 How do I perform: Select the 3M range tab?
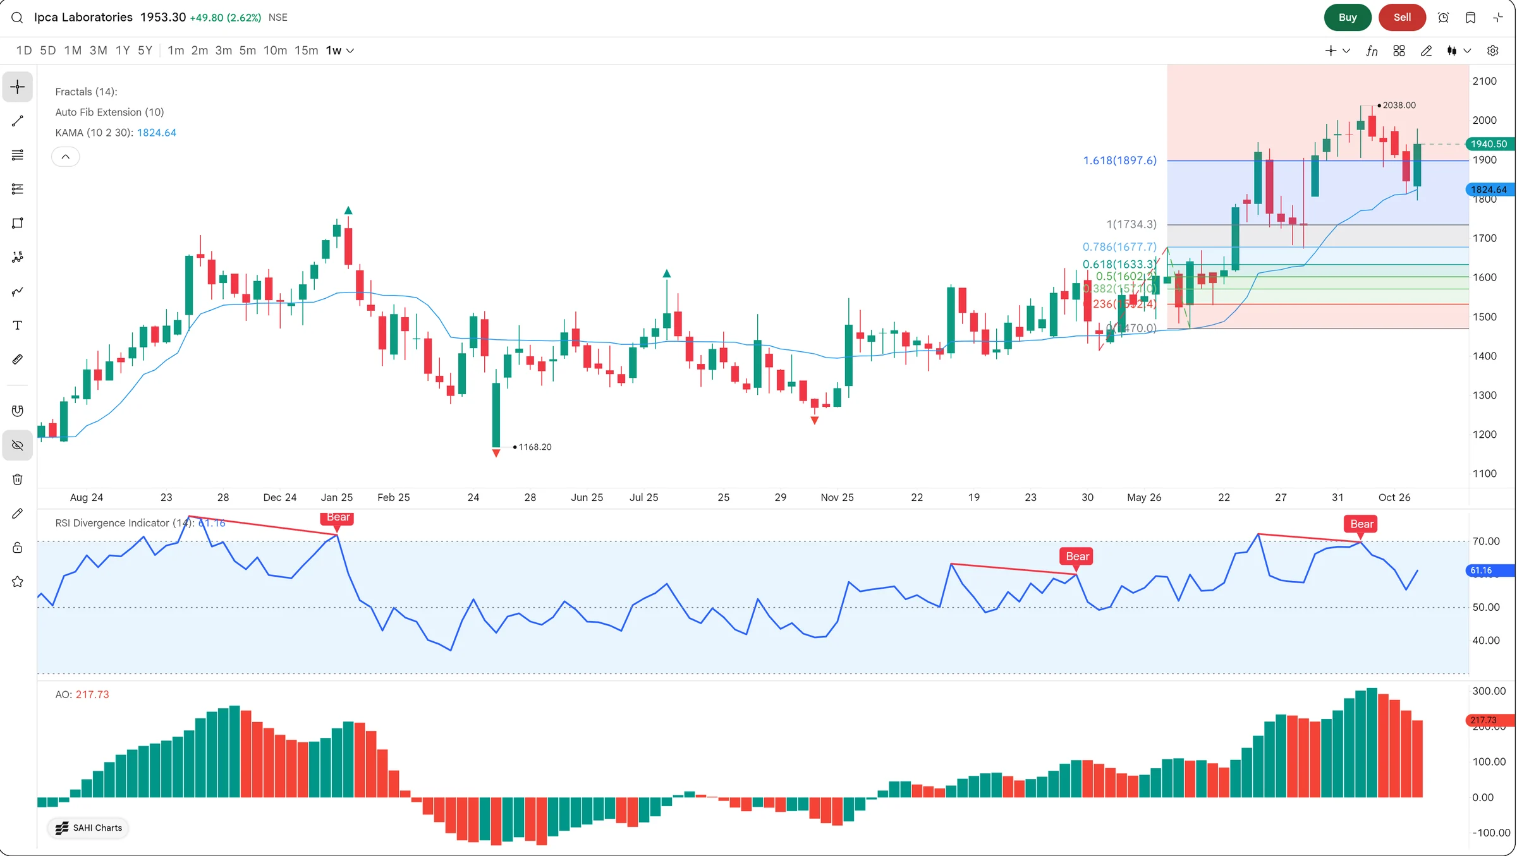tap(98, 51)
